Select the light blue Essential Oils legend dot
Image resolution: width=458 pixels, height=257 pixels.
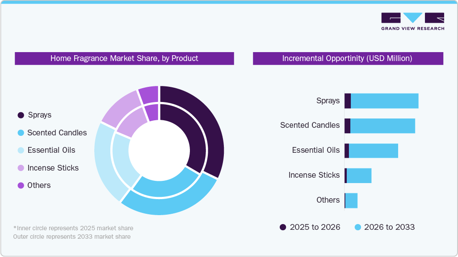[x=20, y=150]
